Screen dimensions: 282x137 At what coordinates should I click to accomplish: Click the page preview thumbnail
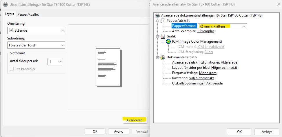109,68
